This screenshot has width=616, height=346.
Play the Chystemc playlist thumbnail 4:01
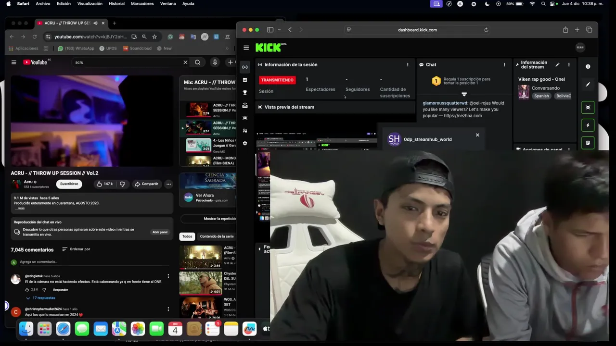coord(201,283)
